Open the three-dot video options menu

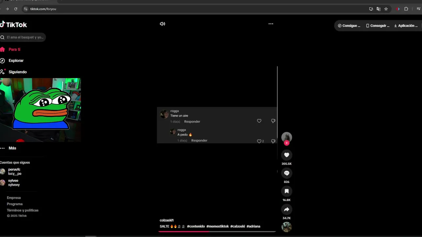coord(271,24)
